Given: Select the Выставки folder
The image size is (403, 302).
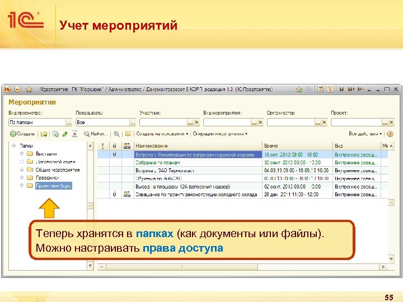Looking at the screenshot, I should pyautogui.click(x=46, y=154).
